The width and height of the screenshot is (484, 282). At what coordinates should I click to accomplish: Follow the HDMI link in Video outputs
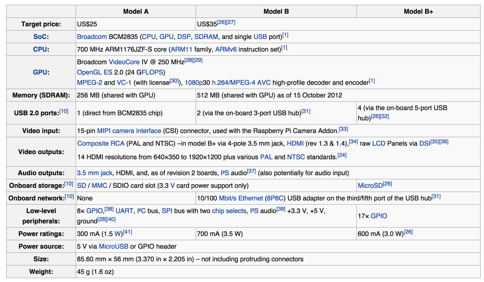tap(295, 143)
